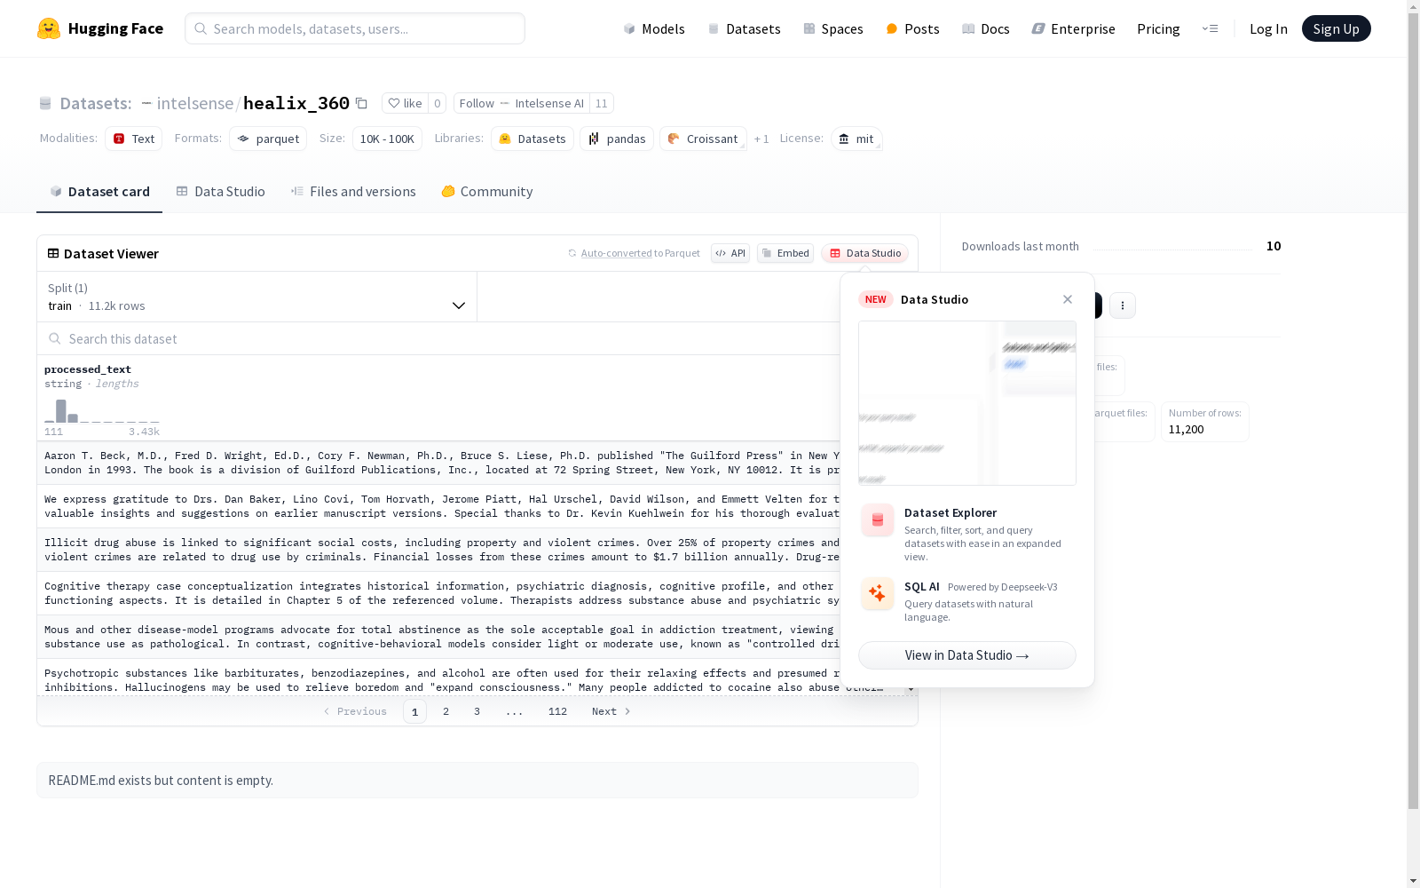Click the Hugging Face logo emoji
The width and height of the screenshot is (1420, 888).
point(49,28)
